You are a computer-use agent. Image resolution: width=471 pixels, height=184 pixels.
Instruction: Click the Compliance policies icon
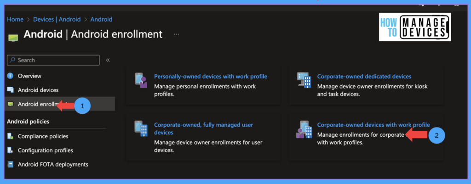pyautogui.click(x=11, y=136)
